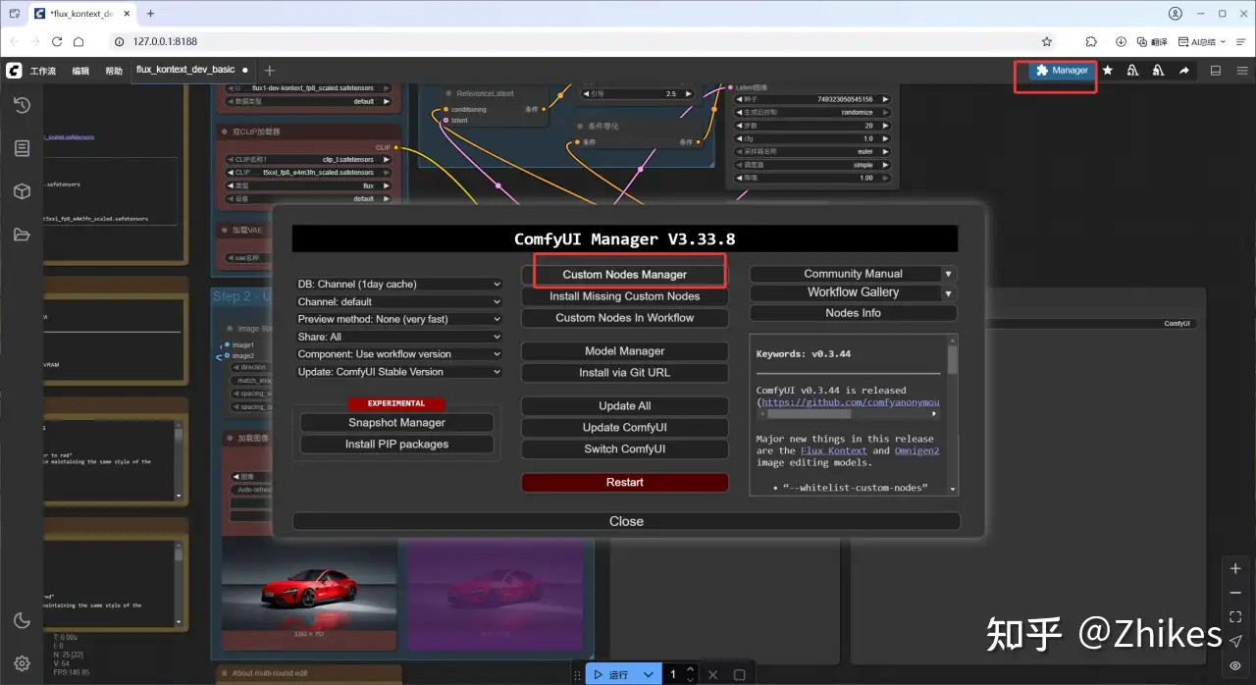
Task: Click the share arrow icon in the ComfyUI toolbar
Action: pos(1184,71)
